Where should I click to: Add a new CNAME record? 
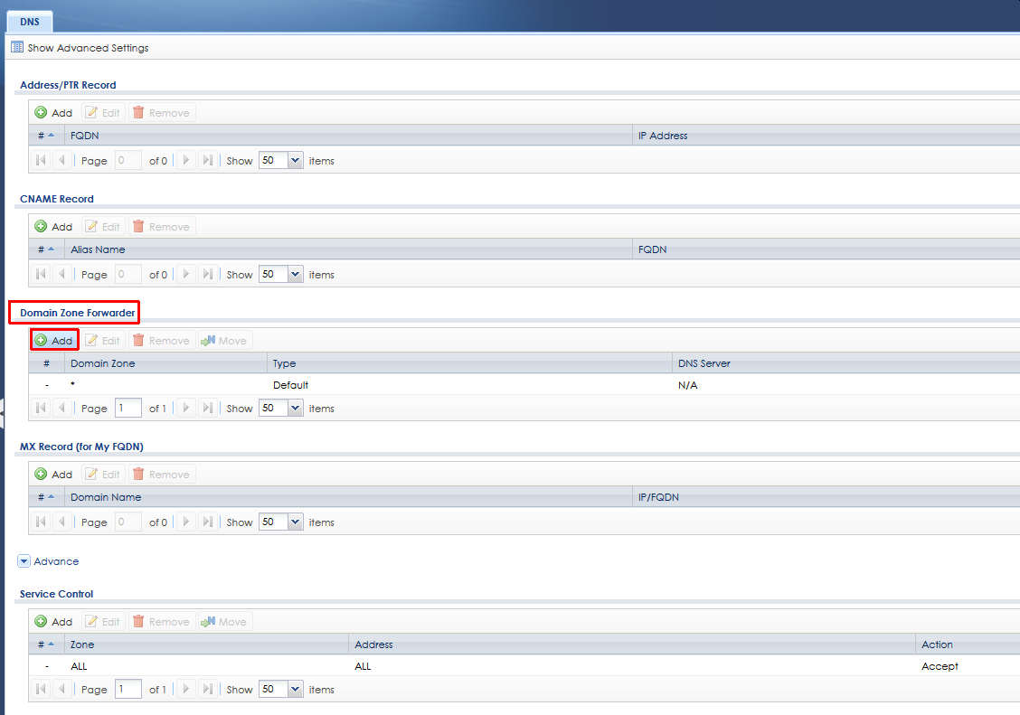(53, 227)
